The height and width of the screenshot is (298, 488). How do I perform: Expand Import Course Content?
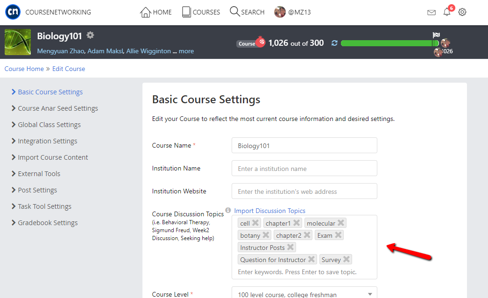tap(53, 157)
